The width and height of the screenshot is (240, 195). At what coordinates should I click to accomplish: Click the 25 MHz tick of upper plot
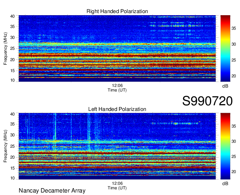click(x=12, y=48)
